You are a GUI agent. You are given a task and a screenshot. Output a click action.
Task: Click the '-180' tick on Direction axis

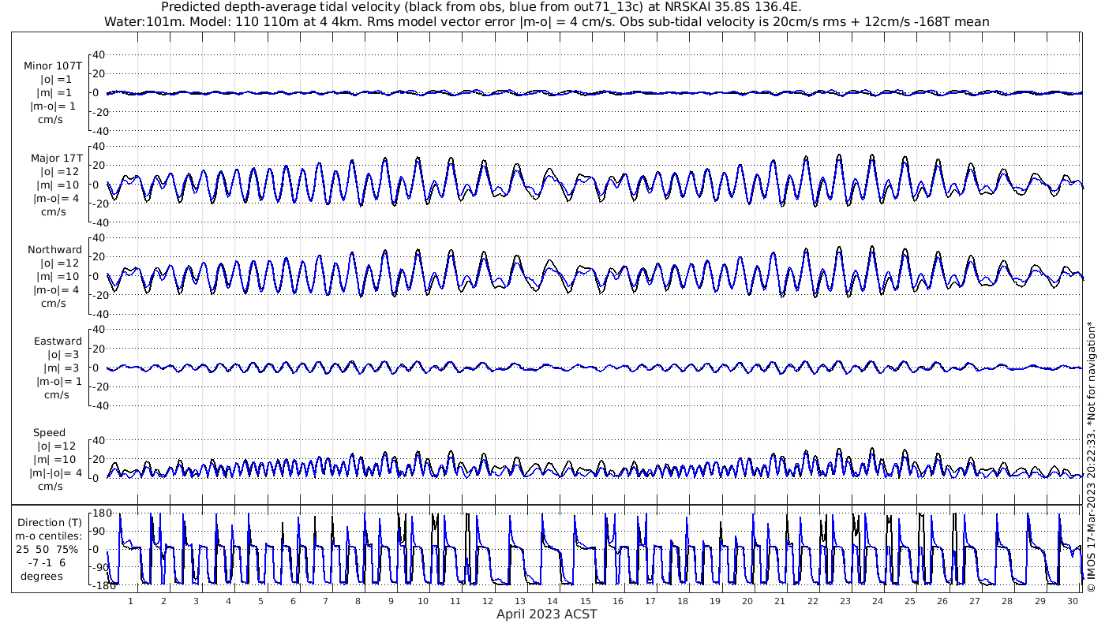click(96, 586)
